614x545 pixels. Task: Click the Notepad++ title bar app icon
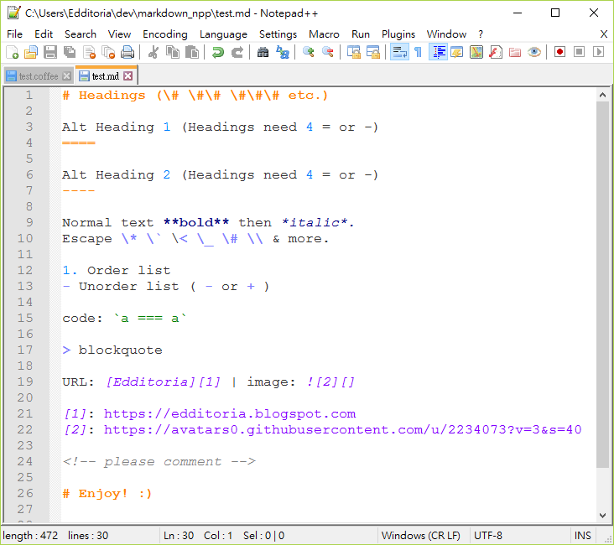tap(13, 13)
